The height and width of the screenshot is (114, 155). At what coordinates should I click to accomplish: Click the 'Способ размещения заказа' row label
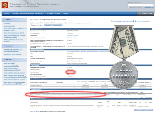[38, 38]
